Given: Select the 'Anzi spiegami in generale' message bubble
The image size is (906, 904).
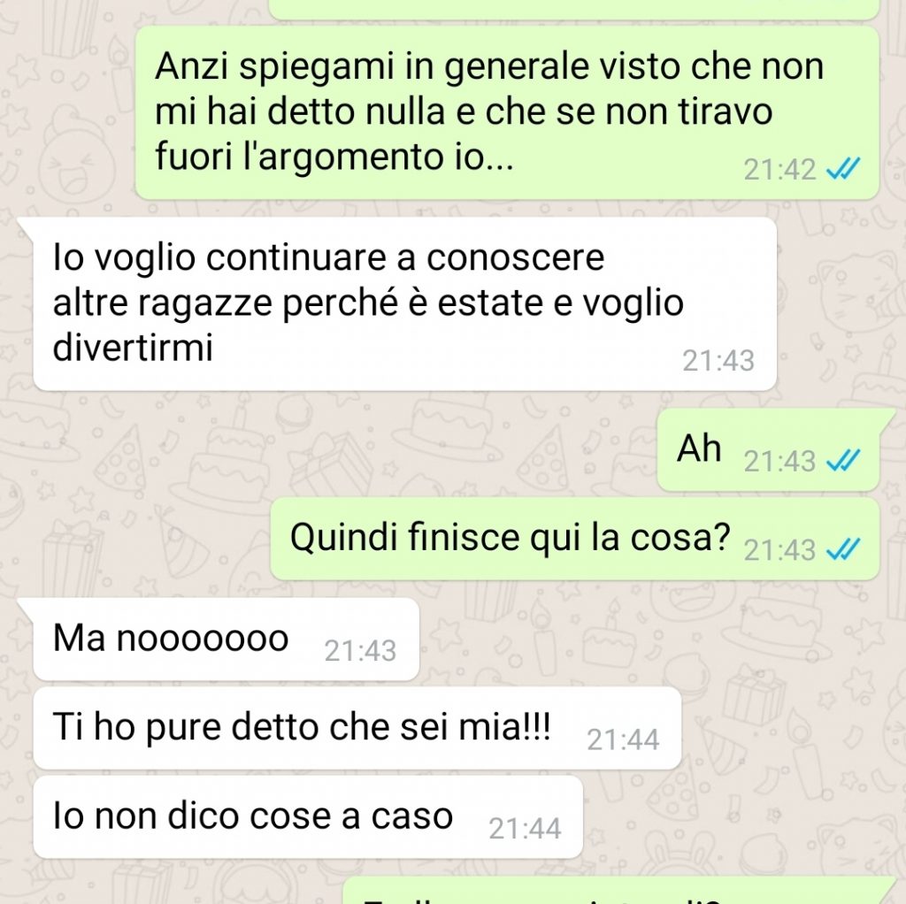Looking at the screenshot, I should (507, 112).
